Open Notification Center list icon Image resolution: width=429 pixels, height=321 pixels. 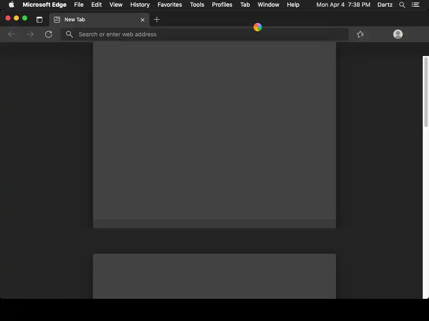[415, 5]
